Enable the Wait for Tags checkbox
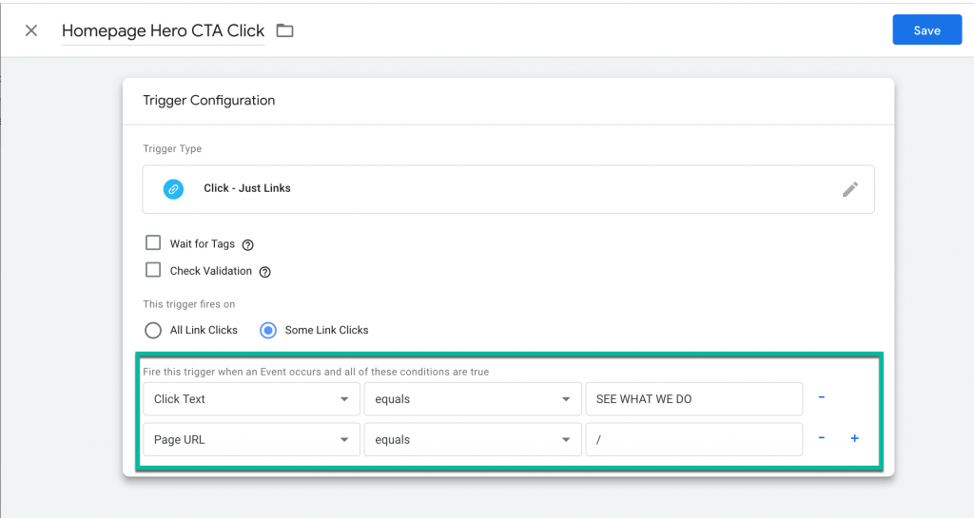The height and width of the screenshot is (518, 974). tap(153, 242)
